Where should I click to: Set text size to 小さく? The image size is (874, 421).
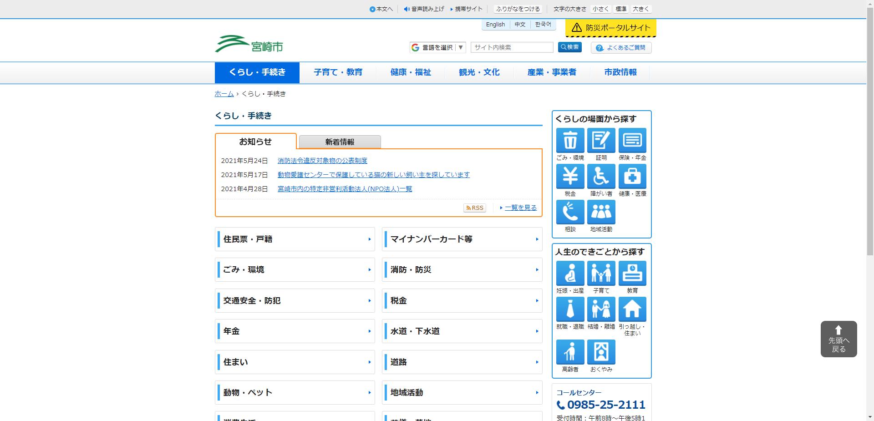tap(600, 9)
